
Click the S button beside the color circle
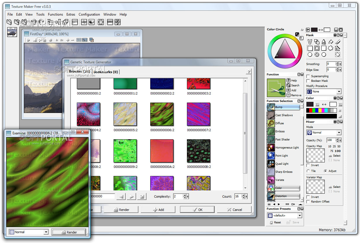[x=301, y=38]
